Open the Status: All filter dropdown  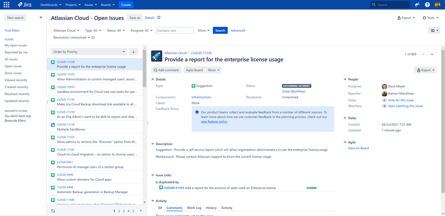click(x=116, y=30)
